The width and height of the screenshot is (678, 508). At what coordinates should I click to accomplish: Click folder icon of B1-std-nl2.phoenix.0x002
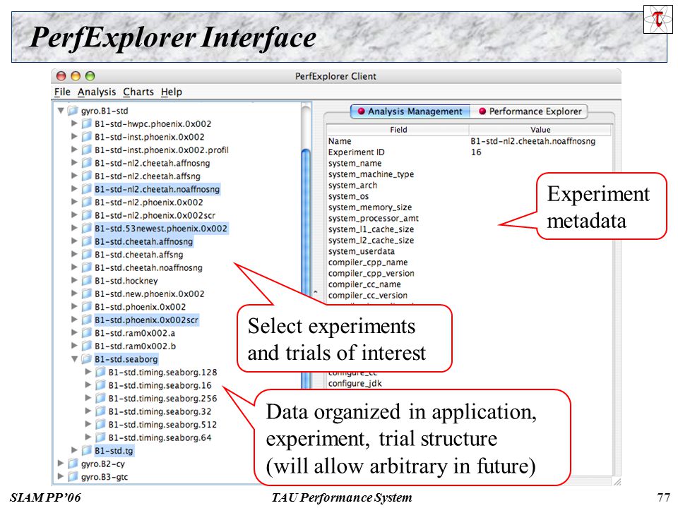point(87,202)
